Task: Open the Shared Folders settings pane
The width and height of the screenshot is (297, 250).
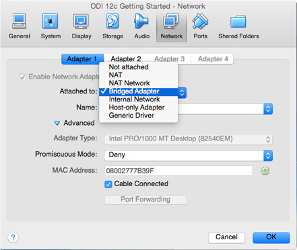Action: click(x=238, y=27)
